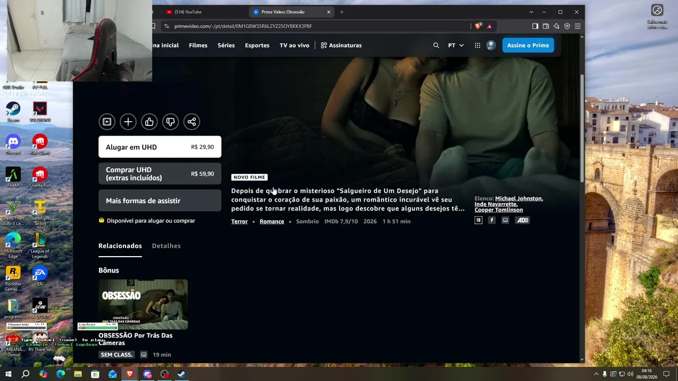The height and width of the screenshot is (381, 678).
Task: Show hidden system tray icons
Action: click(x=596, y=374)
